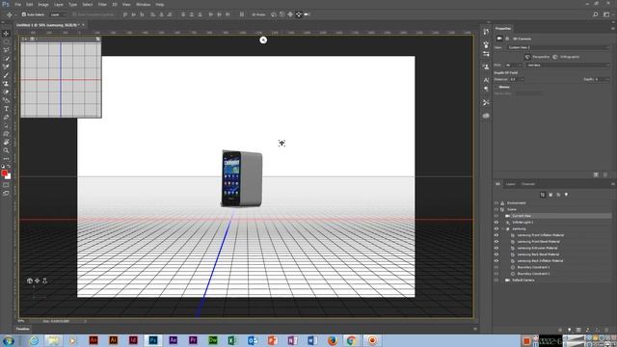Screen dimensions: 617x347
Task: Open the 3D panel flyout menu
Action: (x=613, y=184)
